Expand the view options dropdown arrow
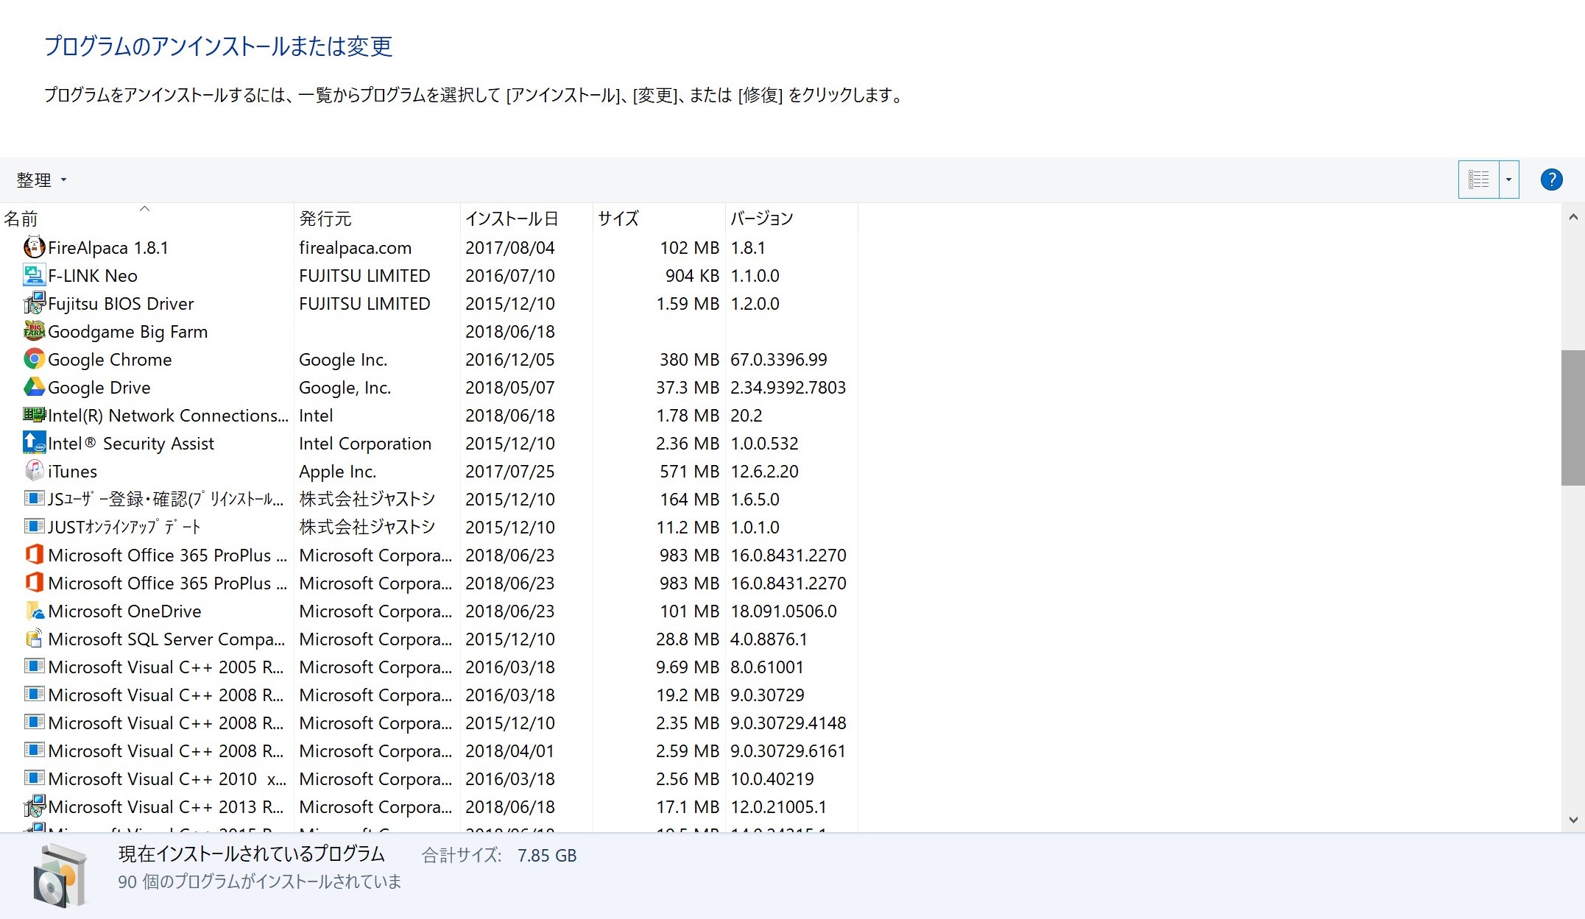Image resolution: width=1585 pixels, height=919 pixels. (1508, 180)
